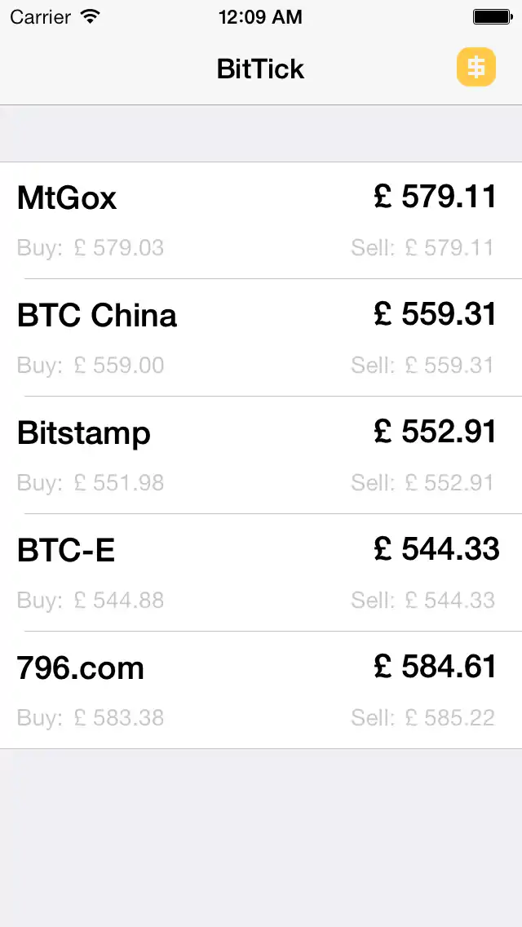Select the Bitstamp exchange name
The width and height of the screenshot is (522, 927).
coord(84,432)
